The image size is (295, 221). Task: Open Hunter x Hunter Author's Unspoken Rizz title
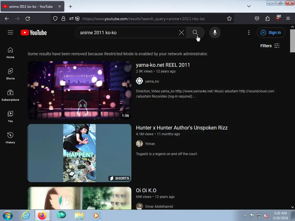[182, 128]
